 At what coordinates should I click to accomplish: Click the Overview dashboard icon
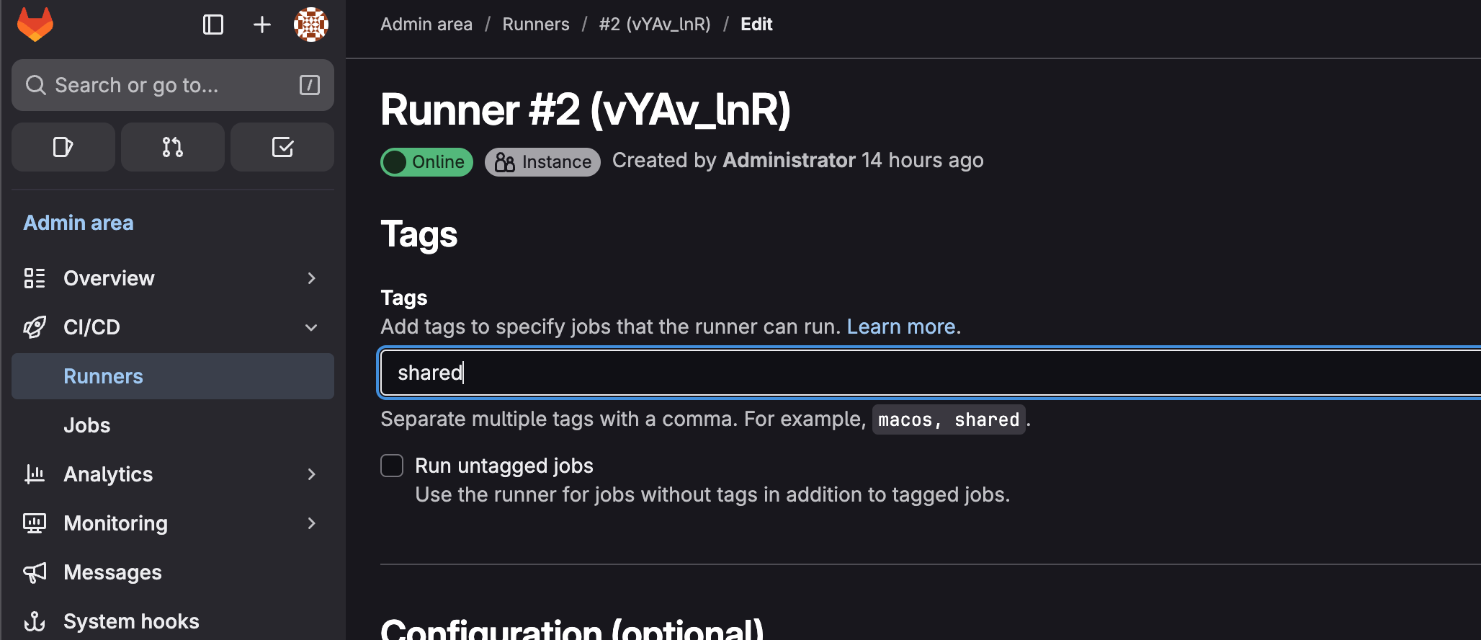[x=35, y=278]
